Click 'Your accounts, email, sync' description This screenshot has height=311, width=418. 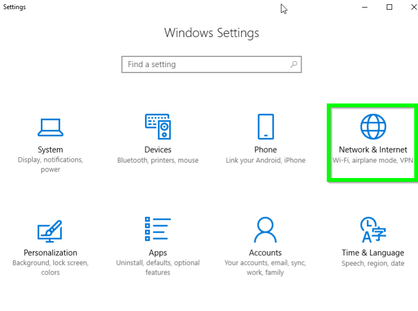coord(265,268)
